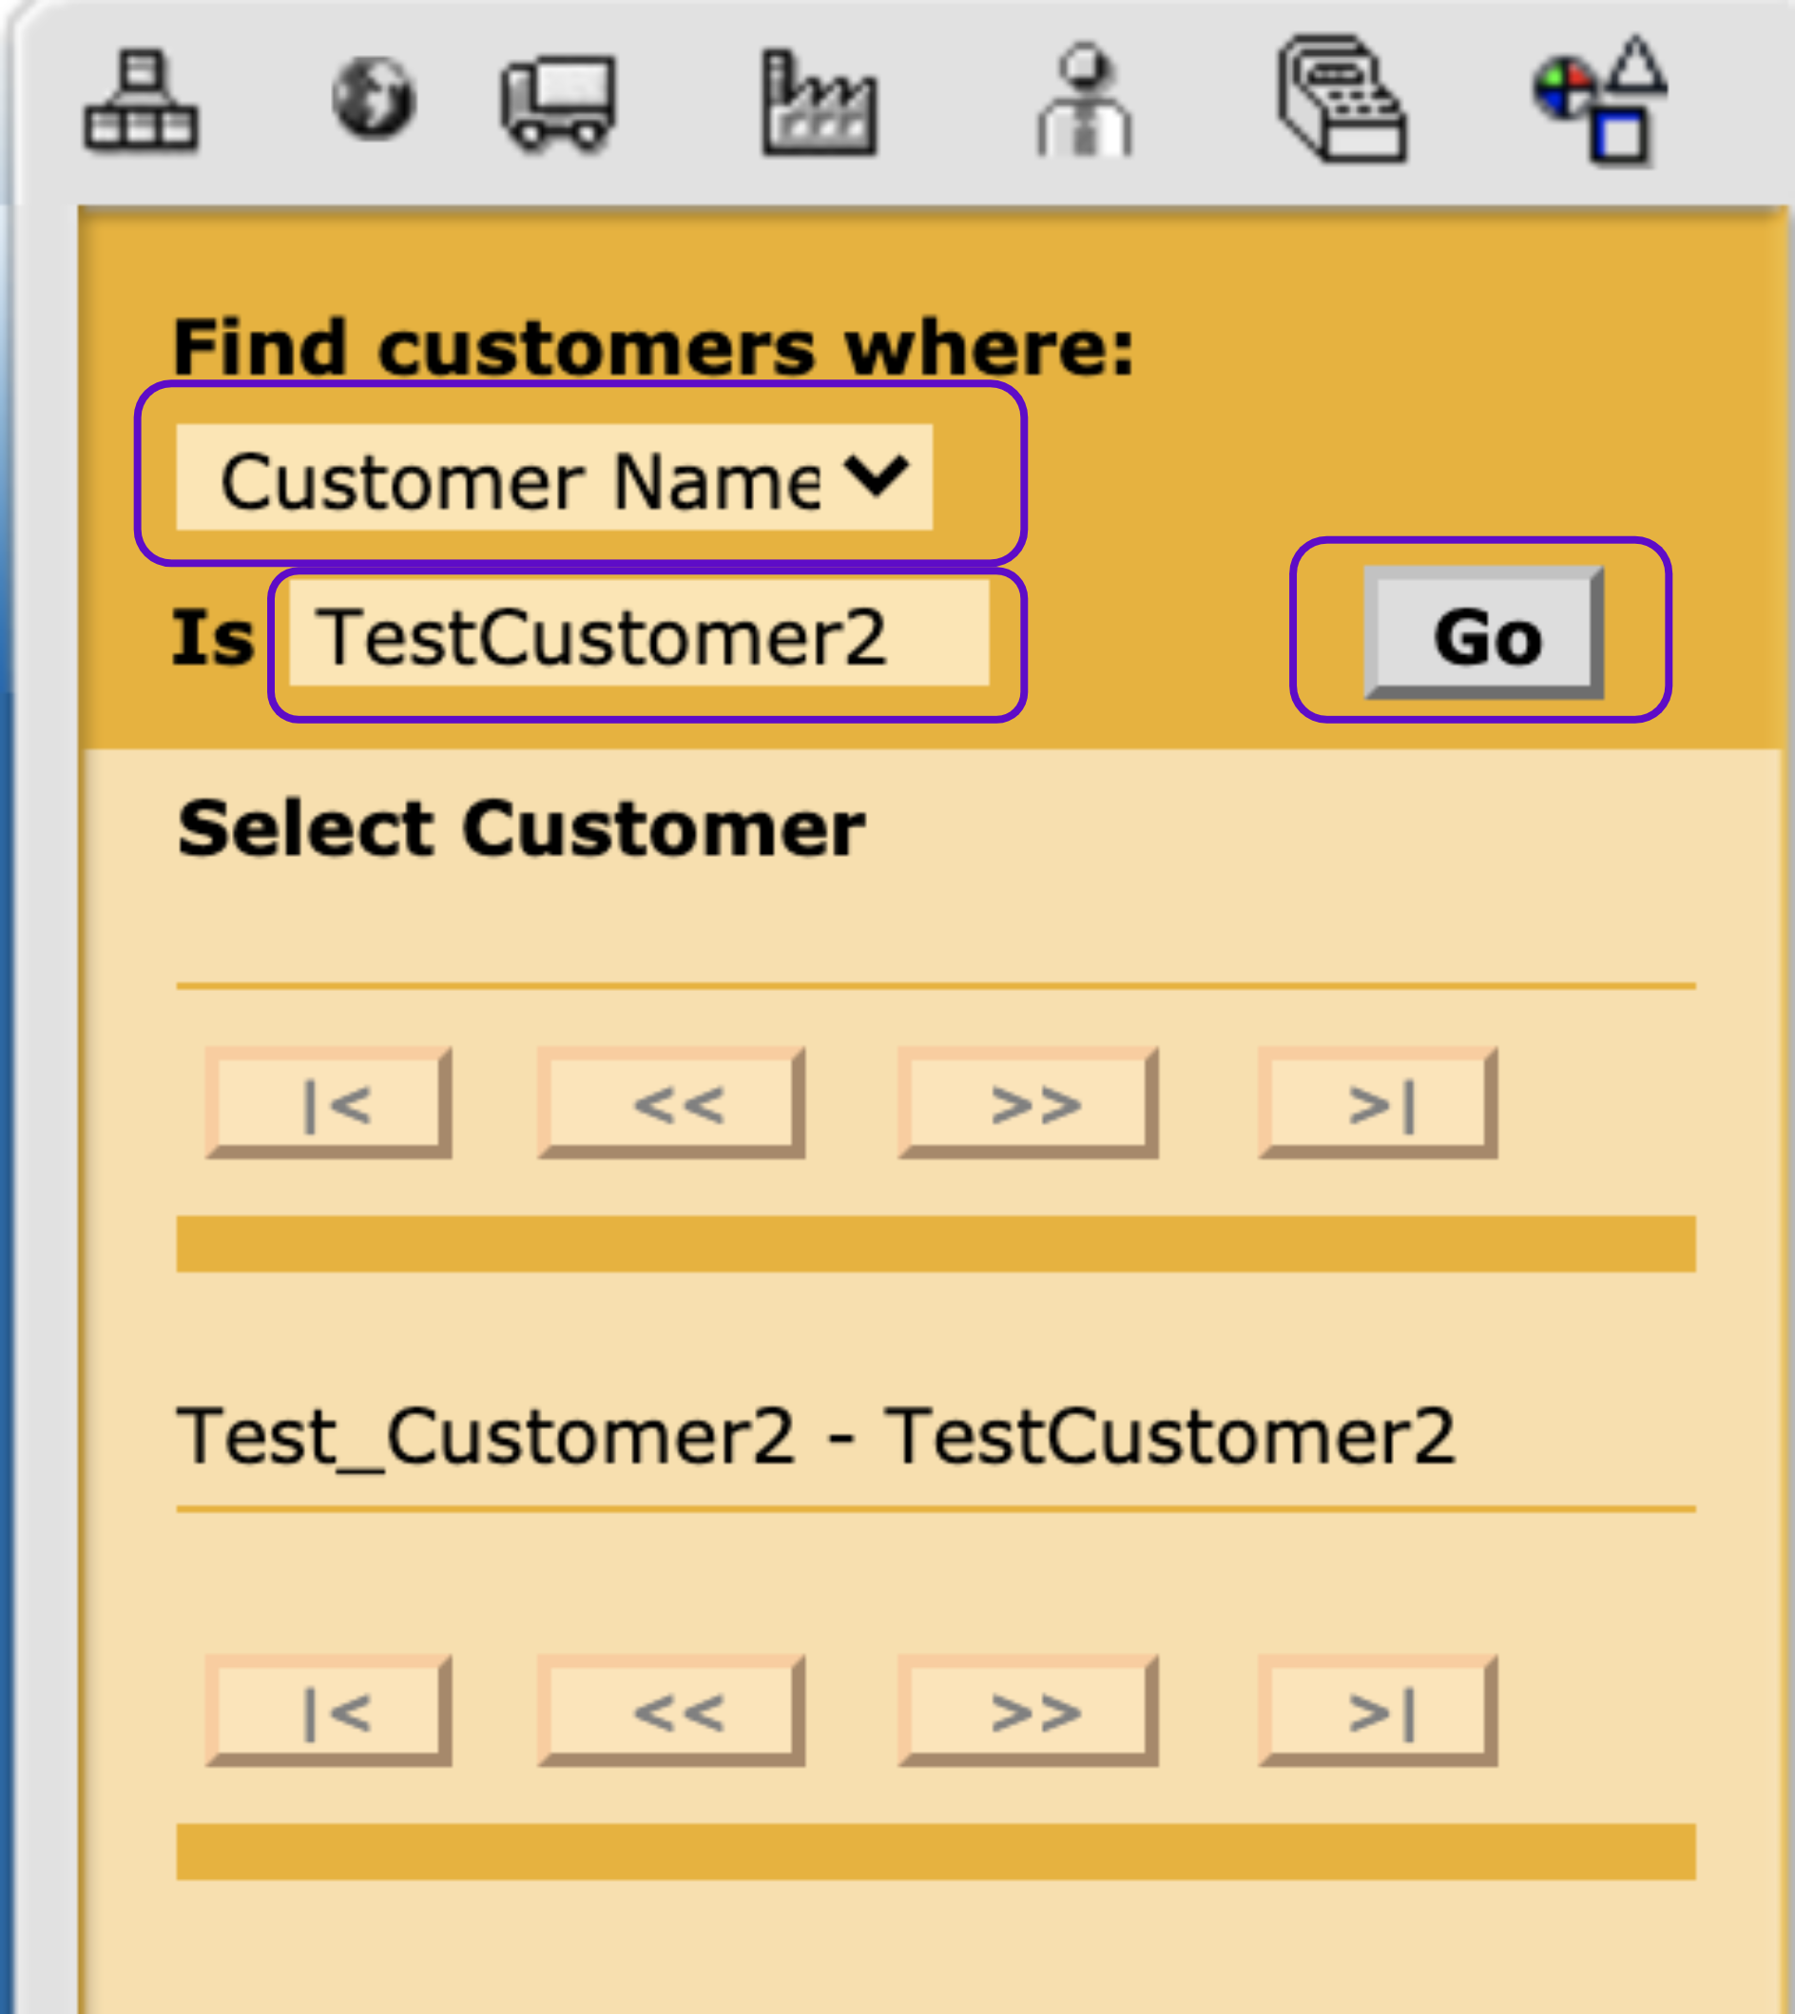Click the cash register icon

tap(1342, 100)
